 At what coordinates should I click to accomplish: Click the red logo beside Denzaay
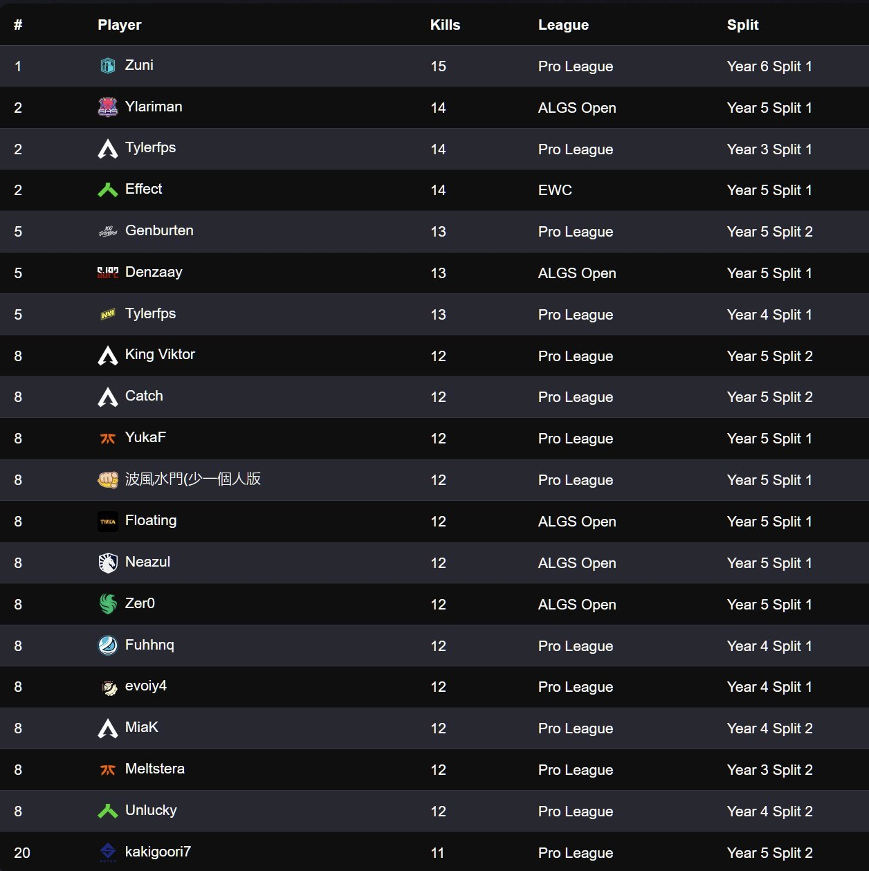point(108,273)
